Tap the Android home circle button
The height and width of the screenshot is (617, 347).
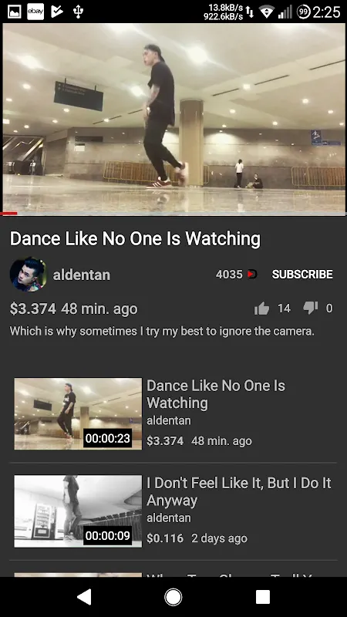(173, 597)
